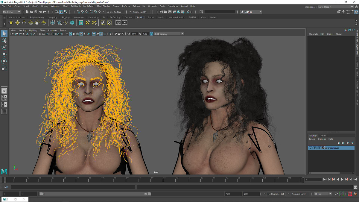Toggle xgGroomLayer display type R box
The width and height of the screenshot is (359, 202).
pyautogui.click(x=319, y=148)
